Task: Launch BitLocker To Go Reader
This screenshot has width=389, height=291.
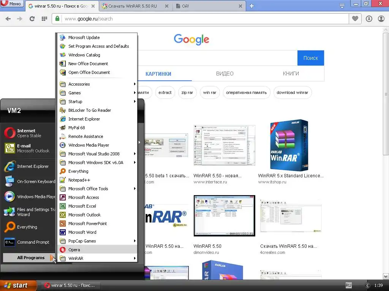Action: [x=97, y=110]
